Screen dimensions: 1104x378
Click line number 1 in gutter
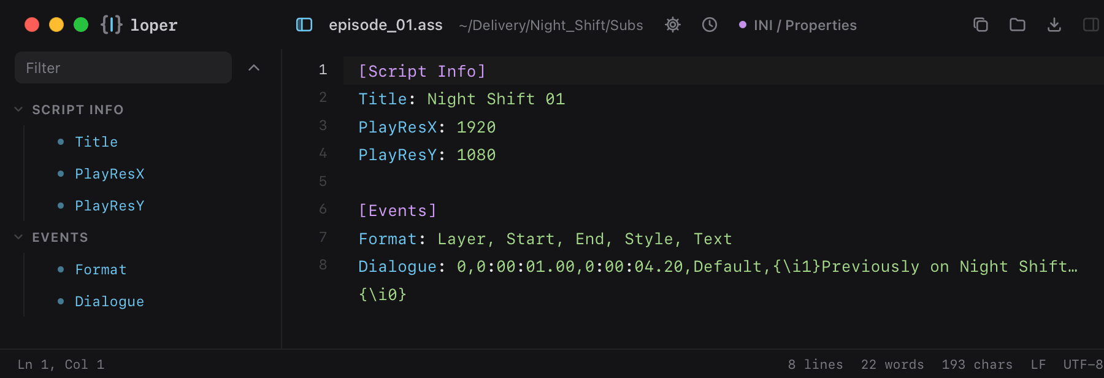323,70
